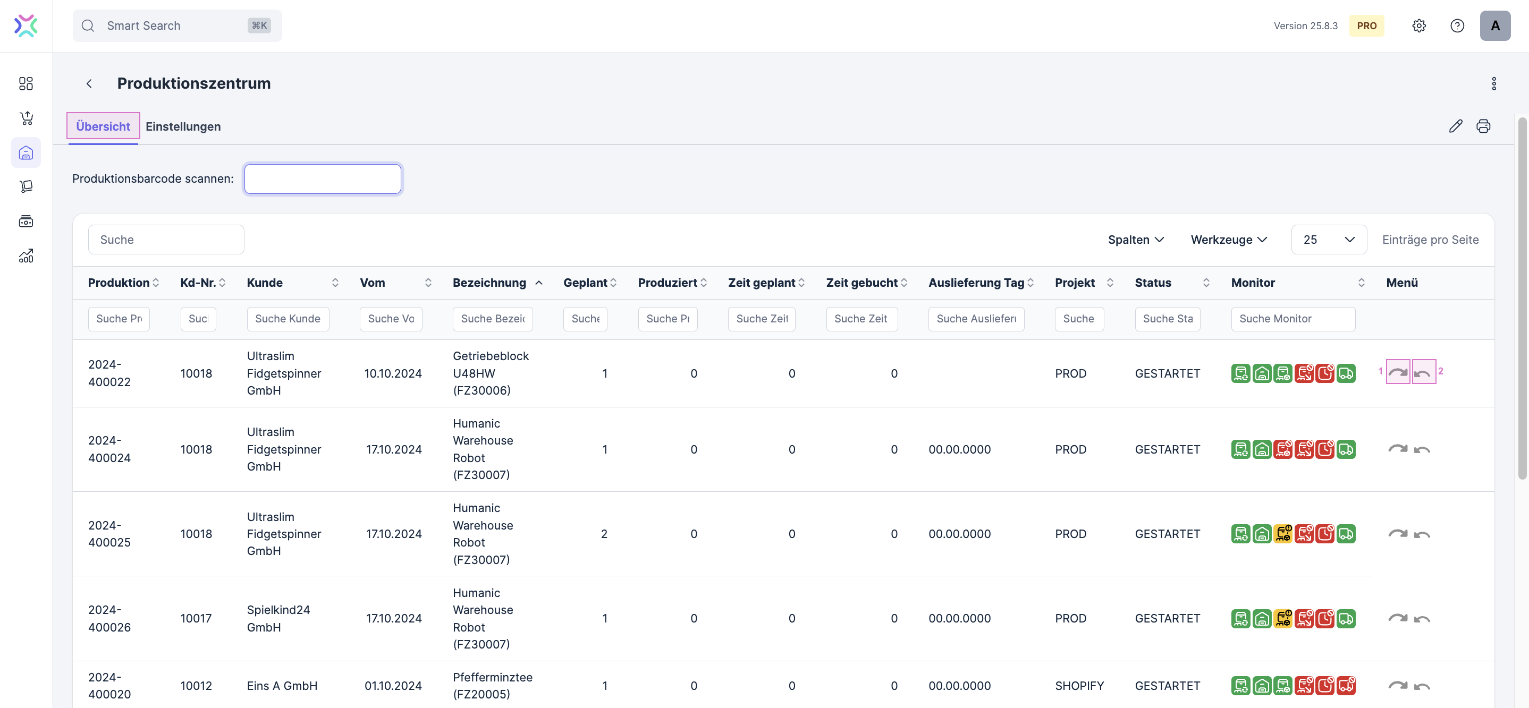
Task: Click forward arrow for production 2024-400024
Action: point(1397,449)
